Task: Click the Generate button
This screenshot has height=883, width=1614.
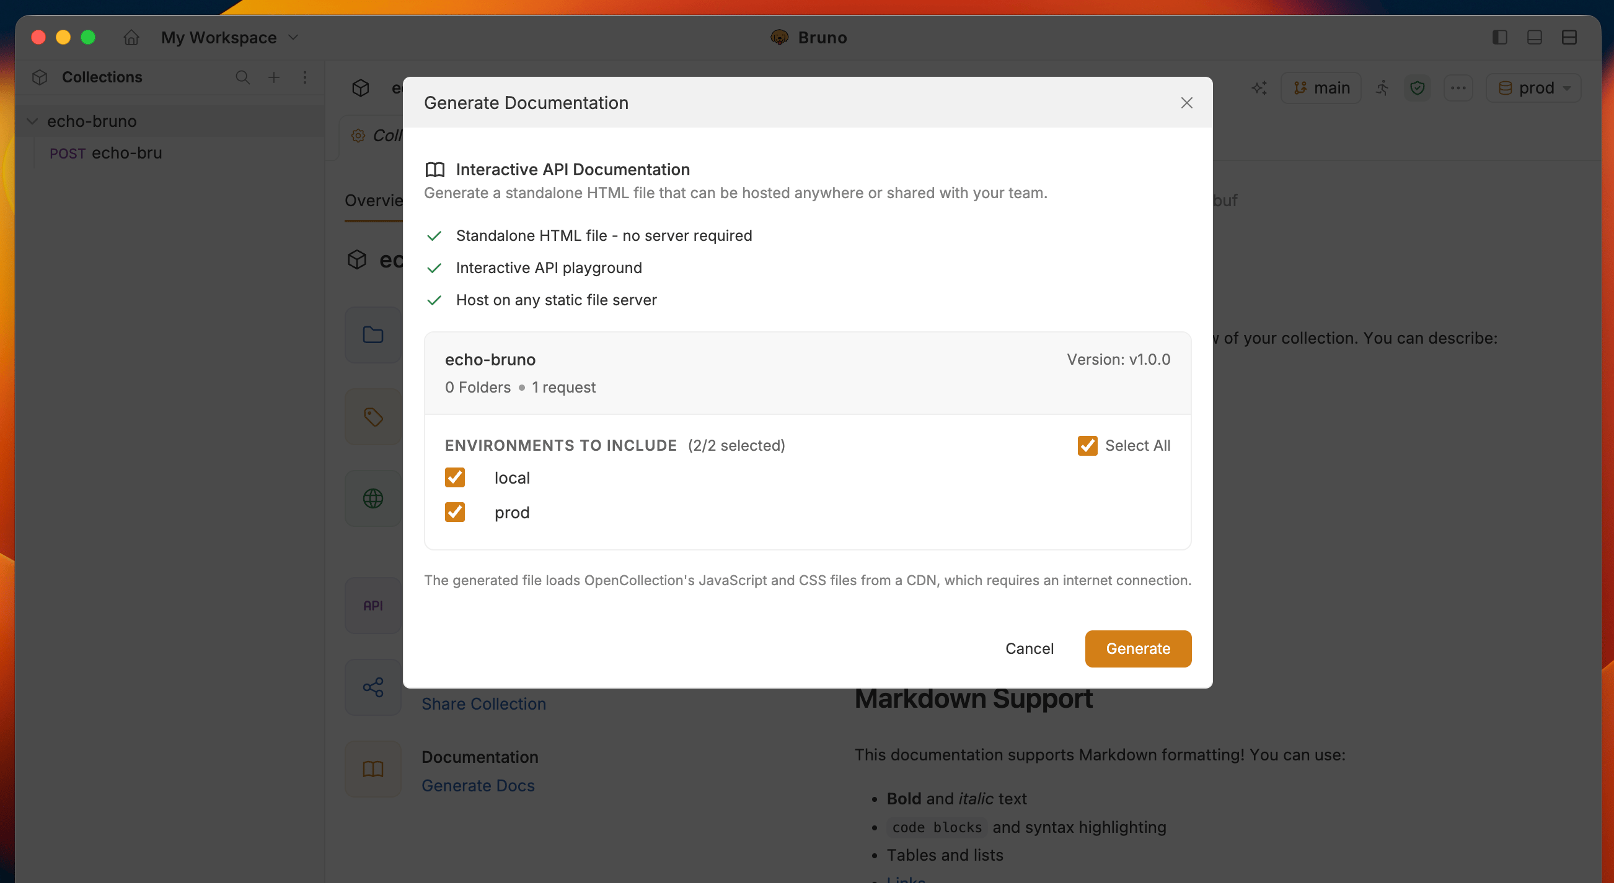Action: 1138,648
